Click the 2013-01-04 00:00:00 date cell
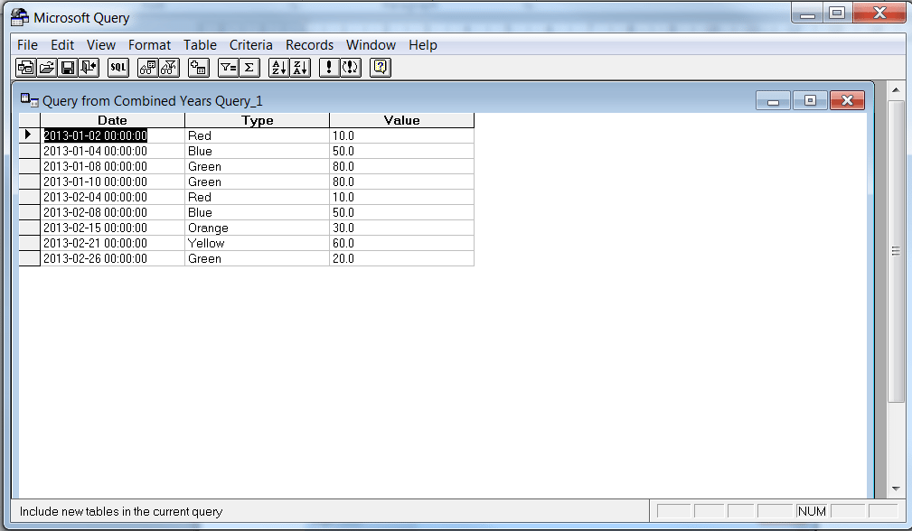The height and width of the screenshot is (531, 912). click(x=112, y=151)
